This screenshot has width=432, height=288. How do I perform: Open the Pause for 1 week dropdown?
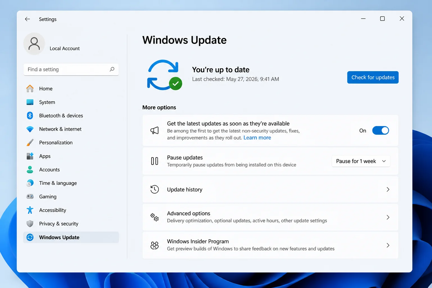pos(361,161)
